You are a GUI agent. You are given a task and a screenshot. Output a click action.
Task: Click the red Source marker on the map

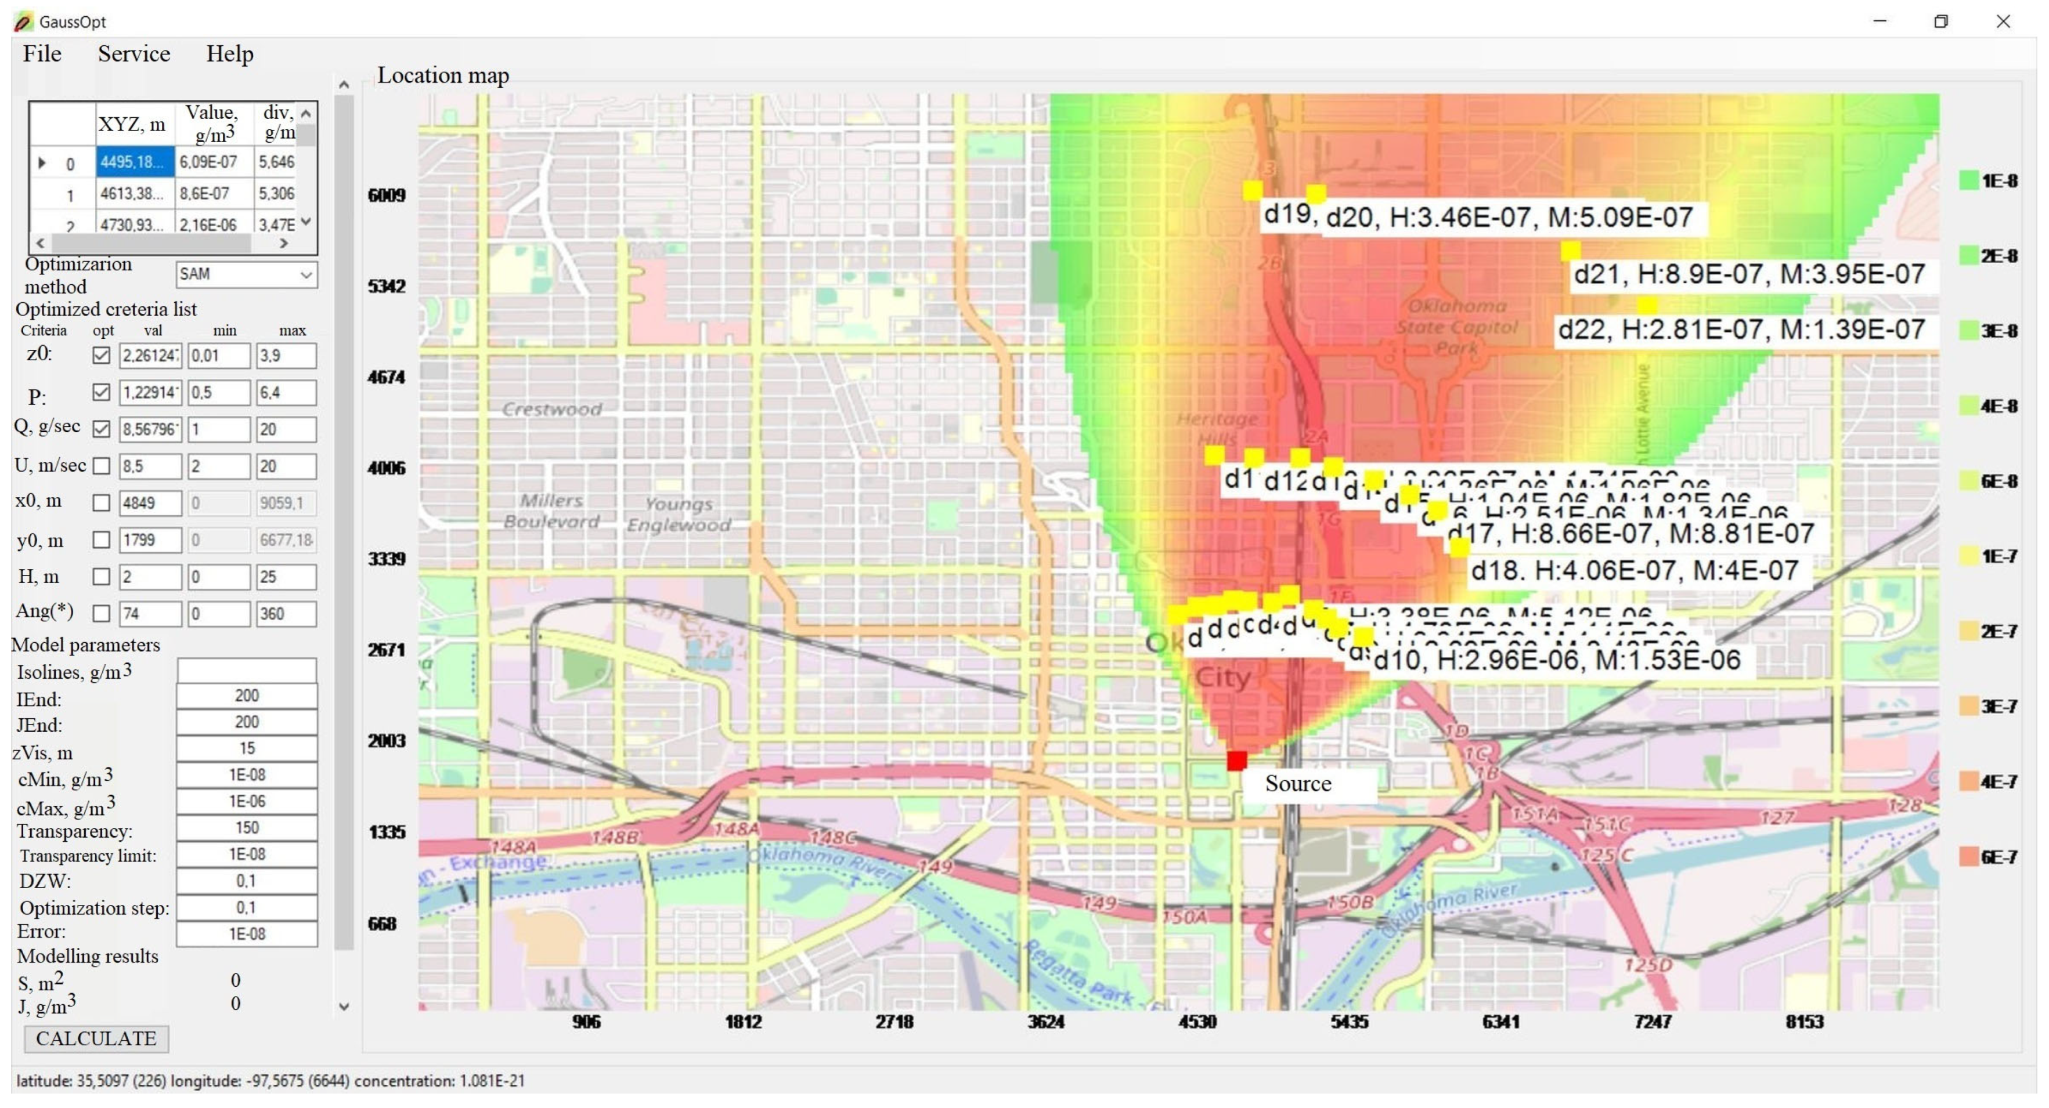[x=1236, y=761]
